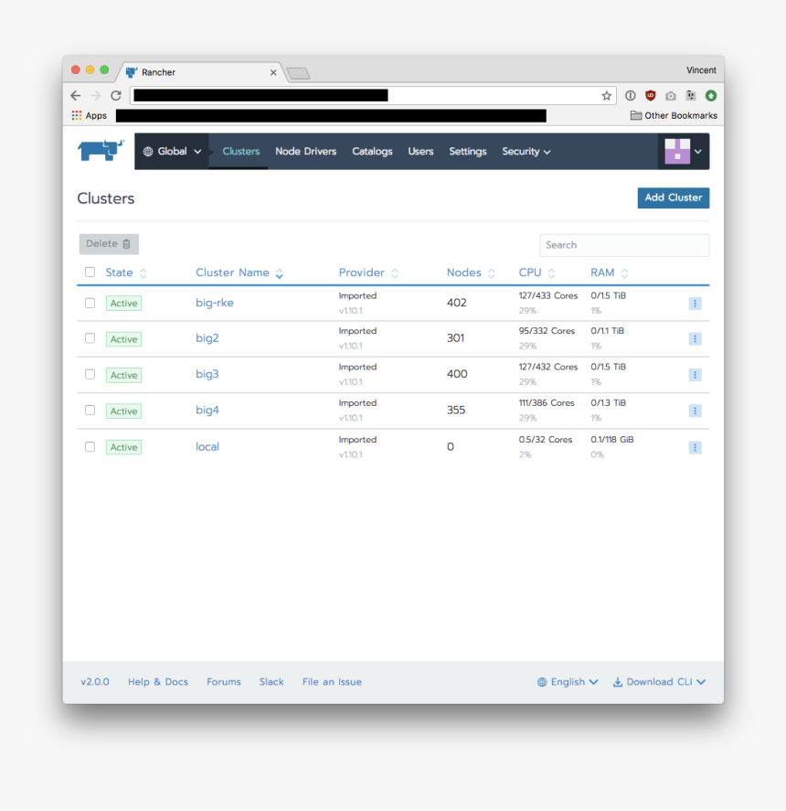
Task: Click the uBlock shield extension icon
Action: [651, 95]
